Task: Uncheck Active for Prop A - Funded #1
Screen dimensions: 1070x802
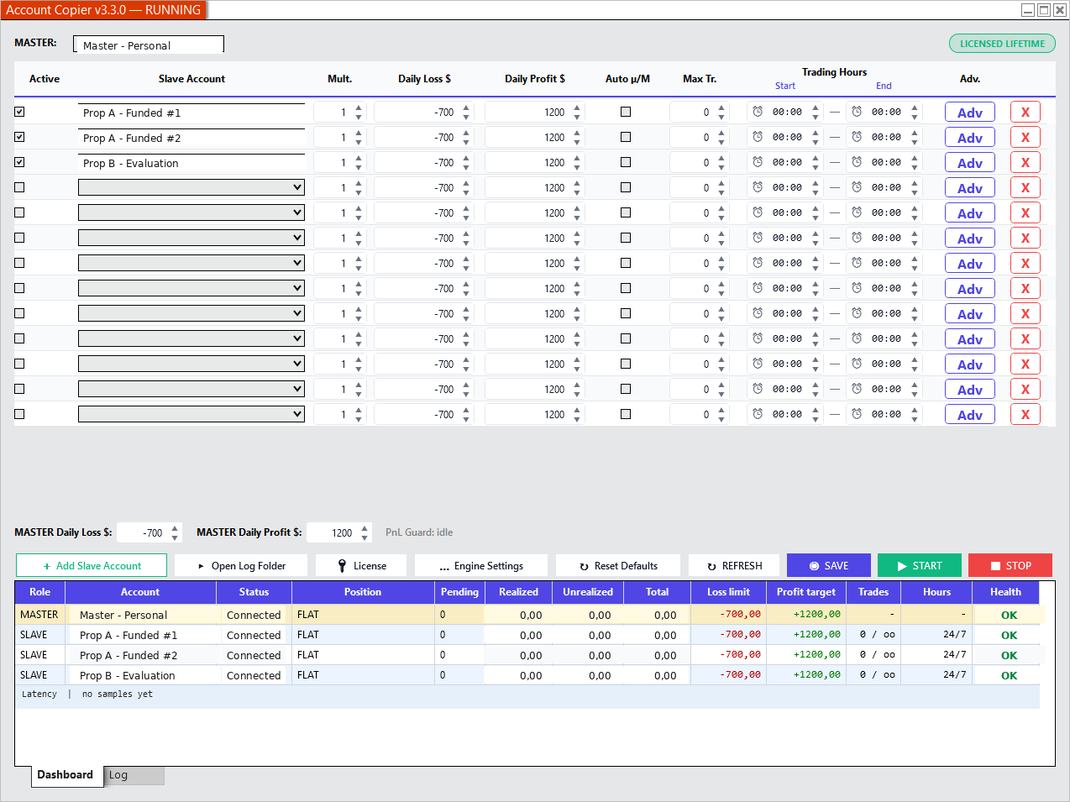Action: click(19, 112)
